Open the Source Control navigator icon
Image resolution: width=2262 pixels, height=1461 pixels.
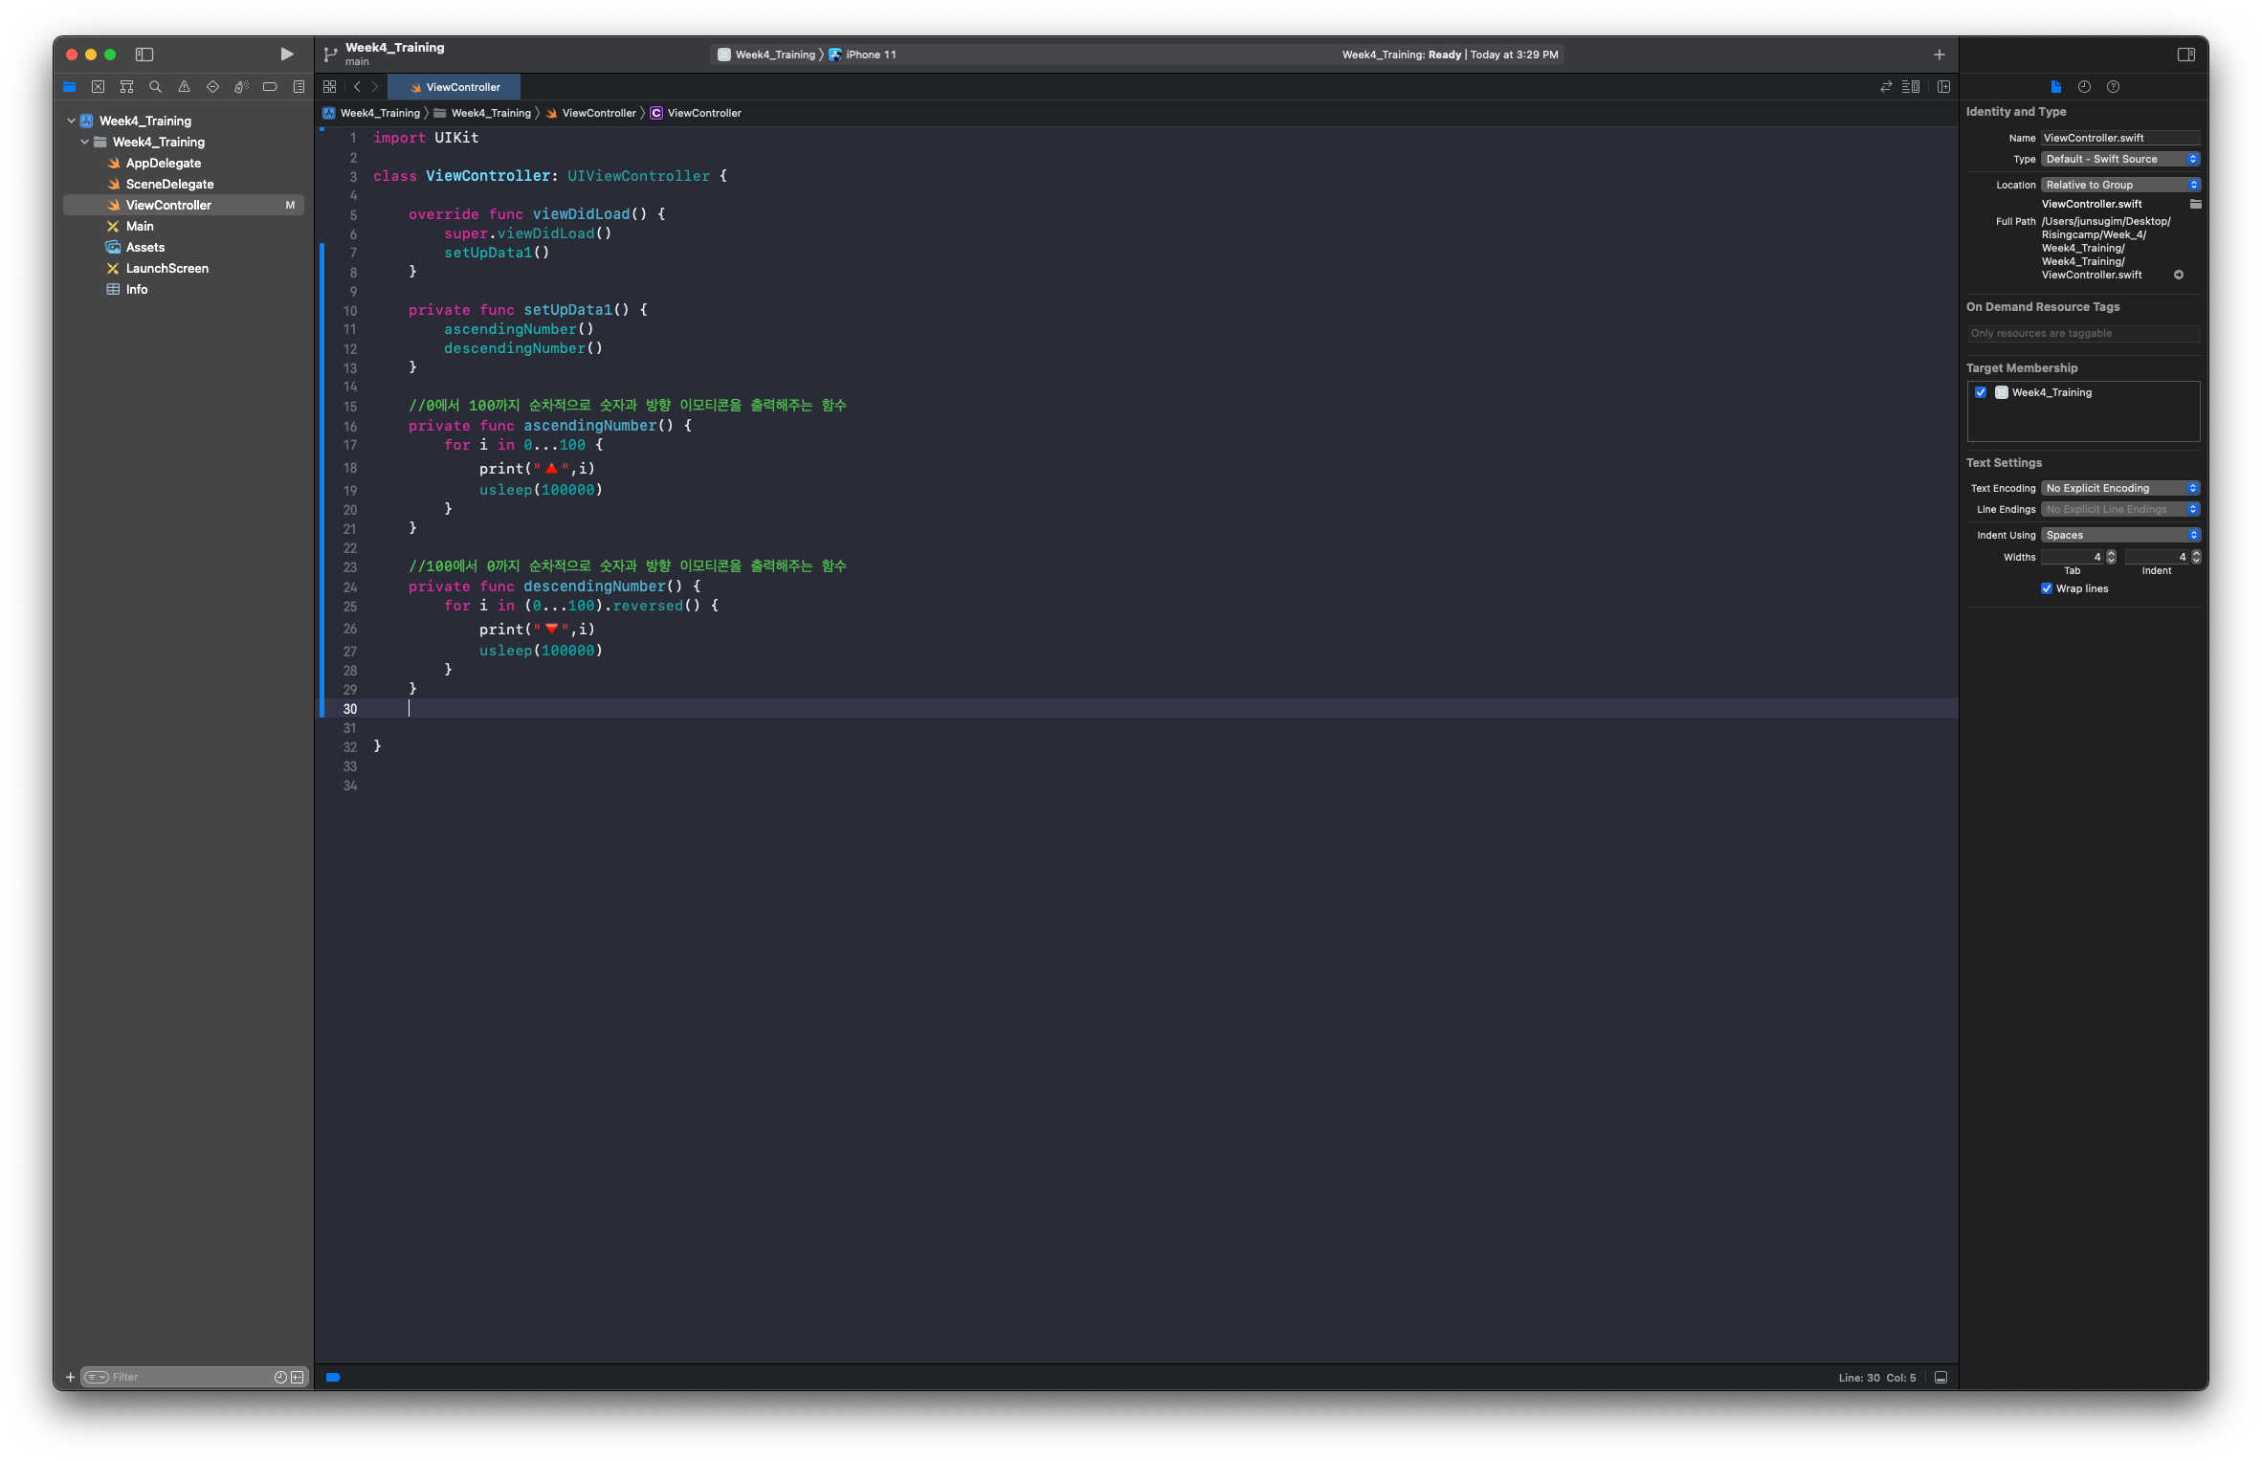pos(98,87)
